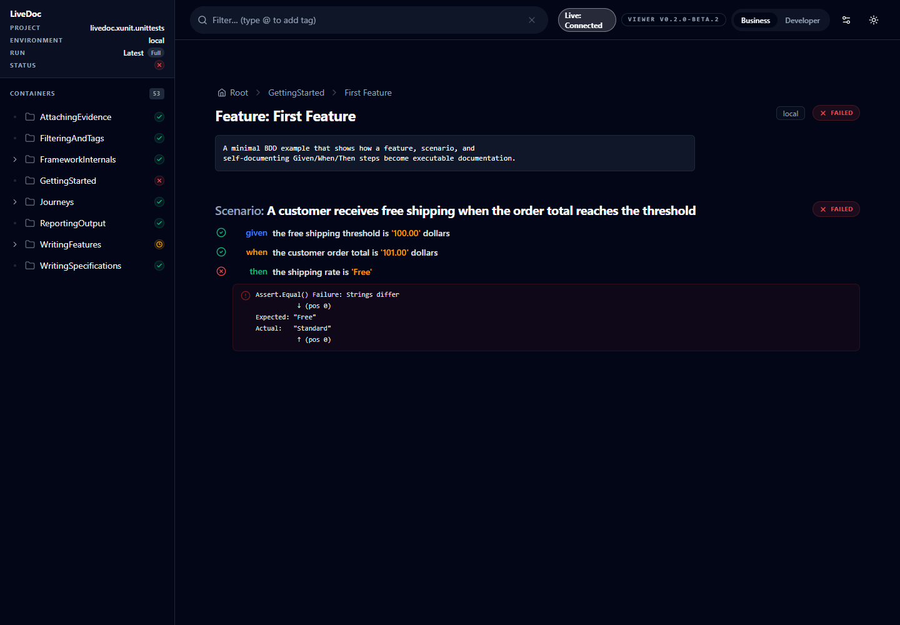The height and width of the screenshot is (625, 900).
Task: Switch to Developer view mode
Action: coord(802,20)
